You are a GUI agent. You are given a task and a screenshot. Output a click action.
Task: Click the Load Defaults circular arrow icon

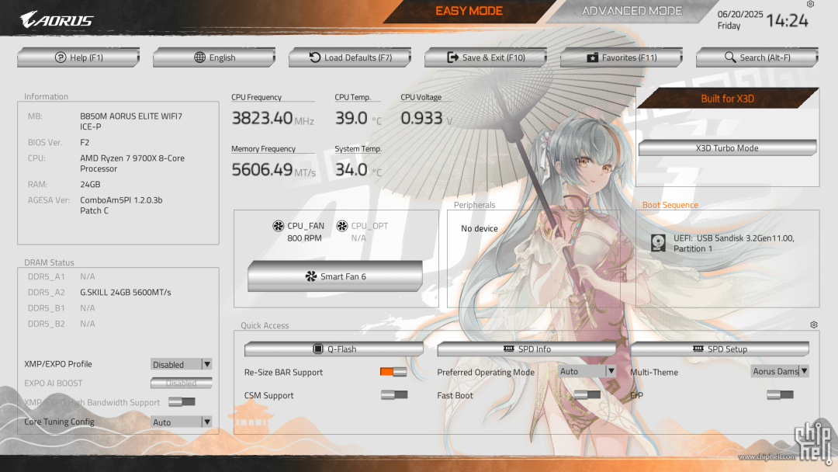[x=315, y=57]
